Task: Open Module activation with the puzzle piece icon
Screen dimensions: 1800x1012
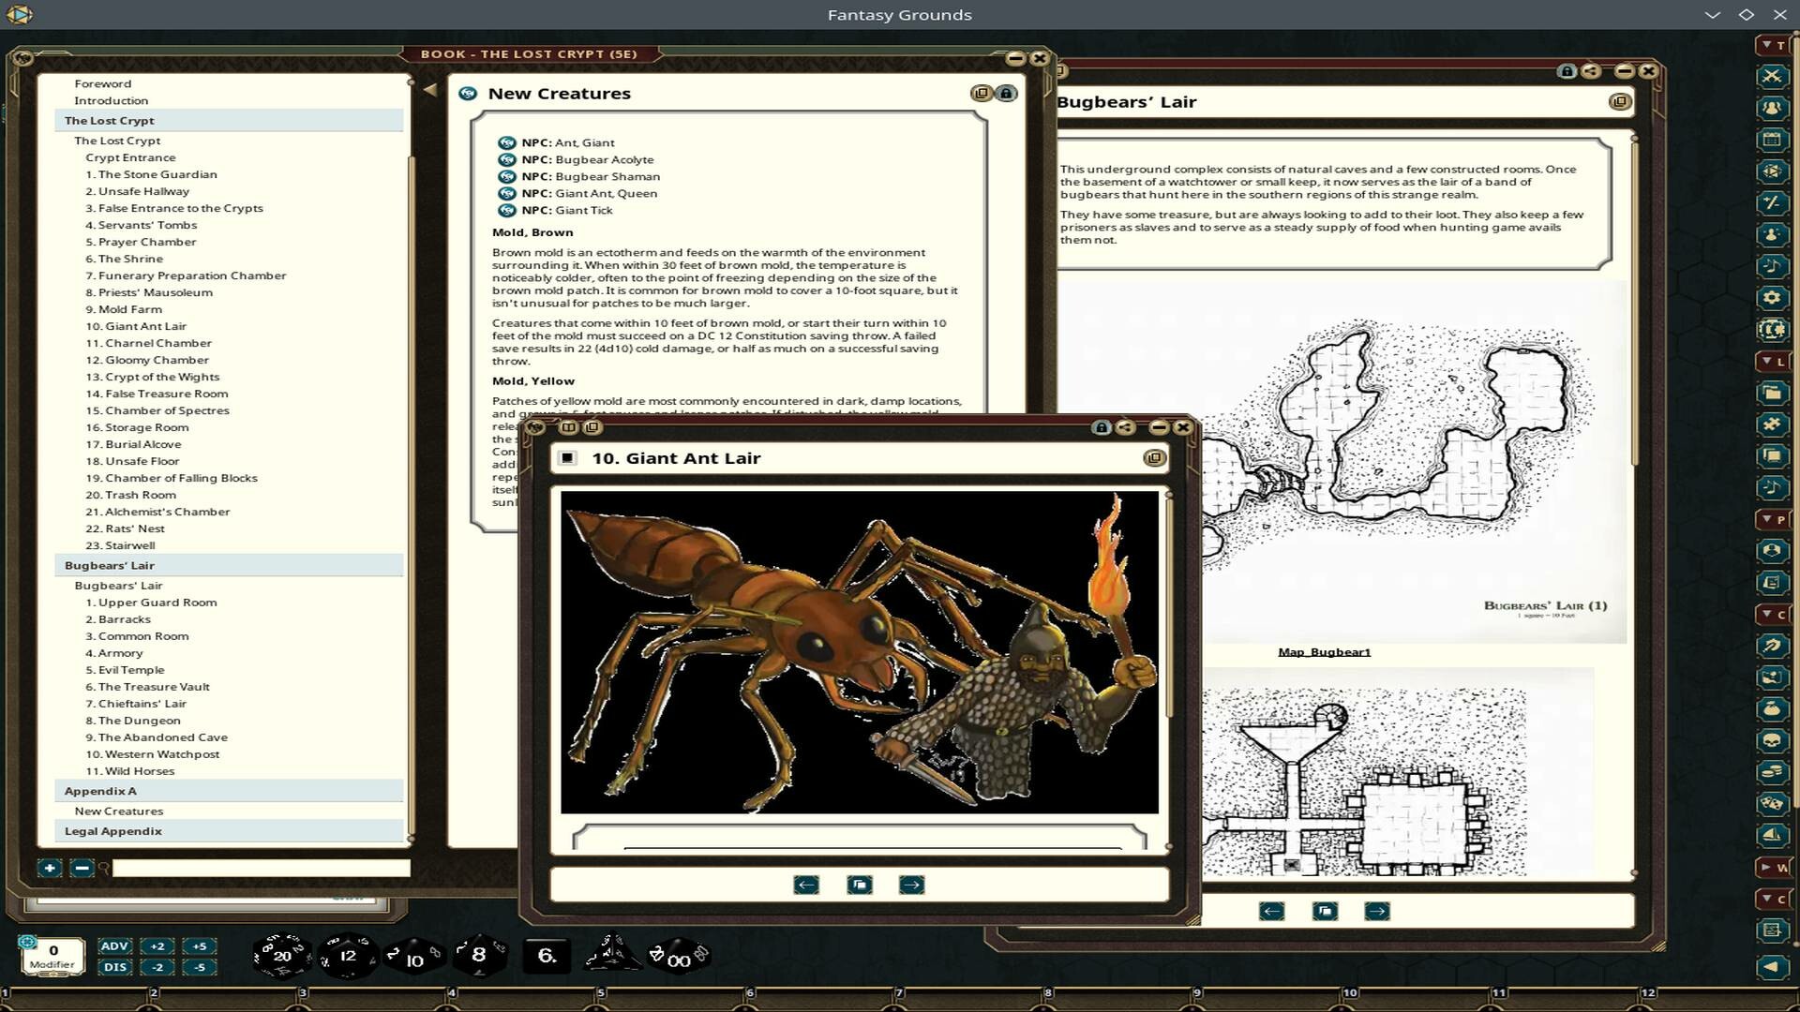Action: [x=1772, y=424]
